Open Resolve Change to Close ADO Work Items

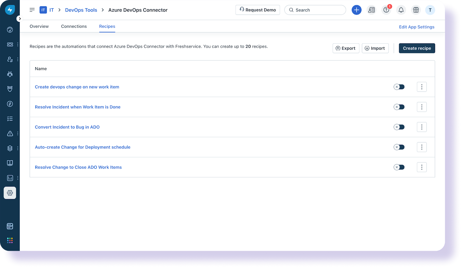[78, 167]
